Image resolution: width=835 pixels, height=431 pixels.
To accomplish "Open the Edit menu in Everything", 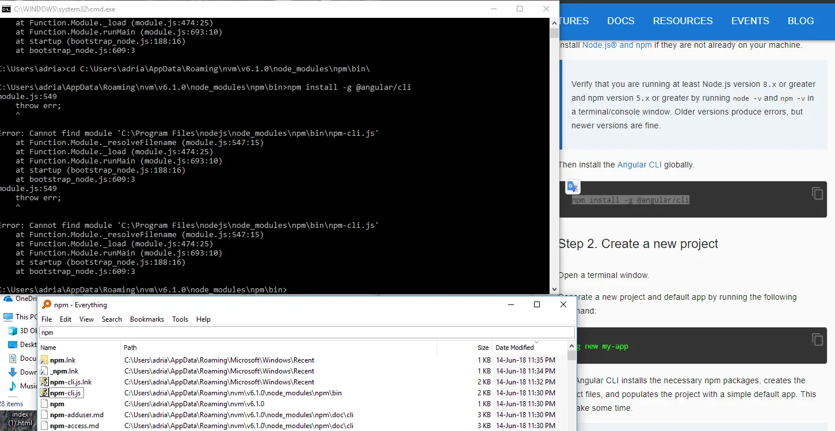I will tap(66, 319).
